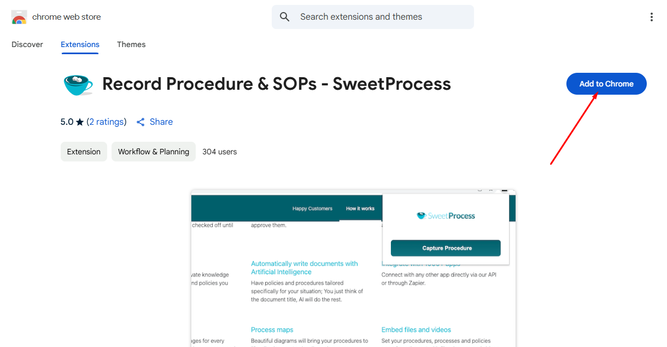Click the Capture Procedure button in the preview

(446, 248)
